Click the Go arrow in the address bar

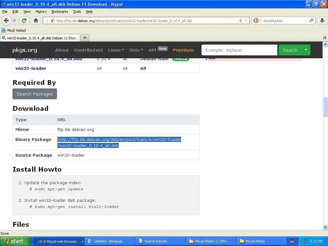(x=240, y=20)
